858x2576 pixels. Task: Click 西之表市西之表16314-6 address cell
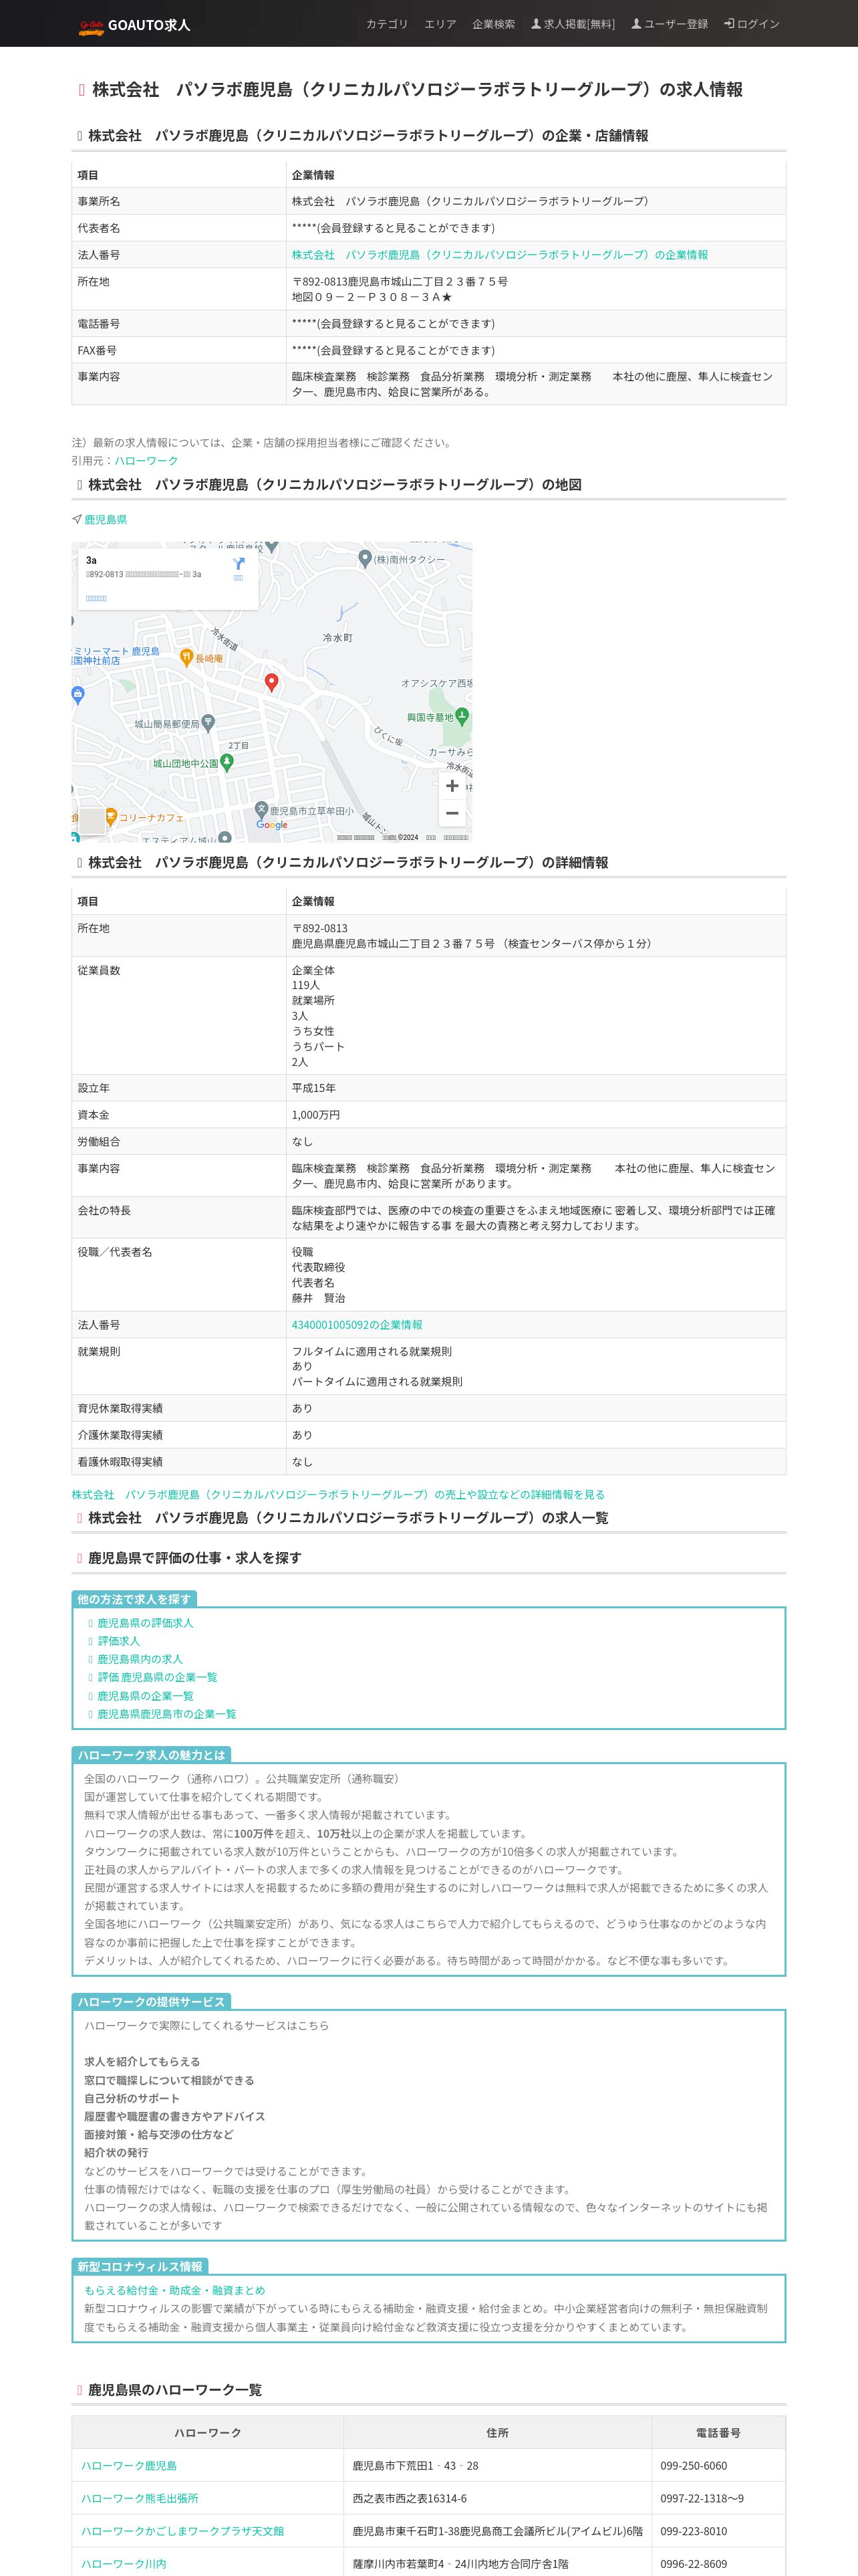tap(497, 2498)
